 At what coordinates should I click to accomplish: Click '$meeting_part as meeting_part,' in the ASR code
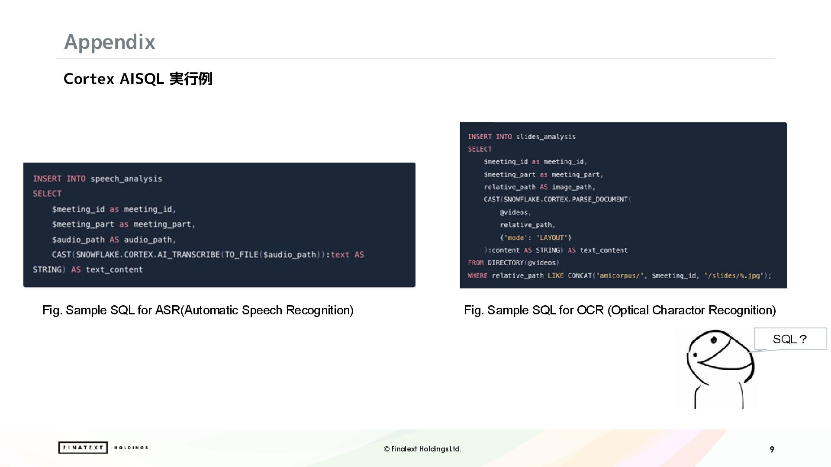124,224
